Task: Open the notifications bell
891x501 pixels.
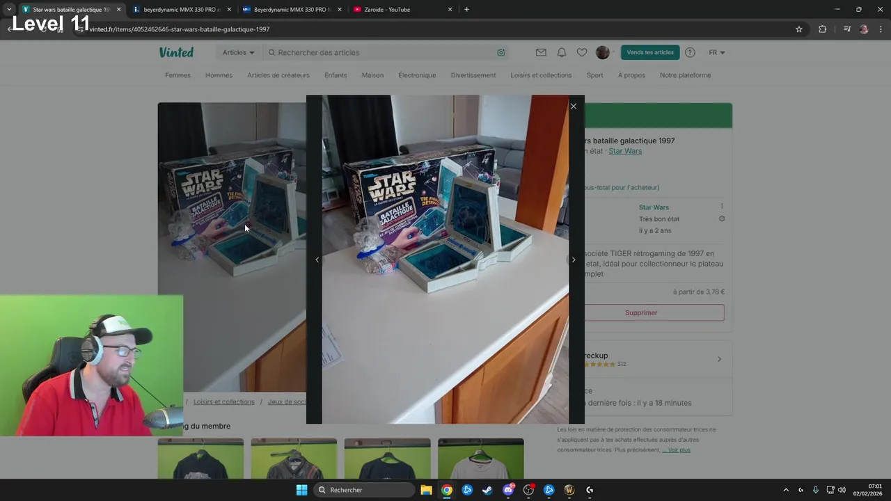Action: point(562,52)
